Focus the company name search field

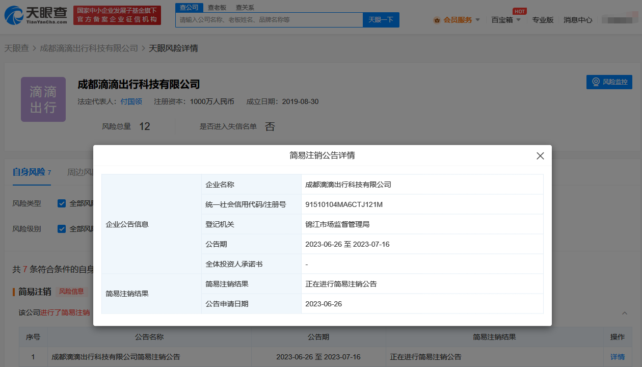269,20
